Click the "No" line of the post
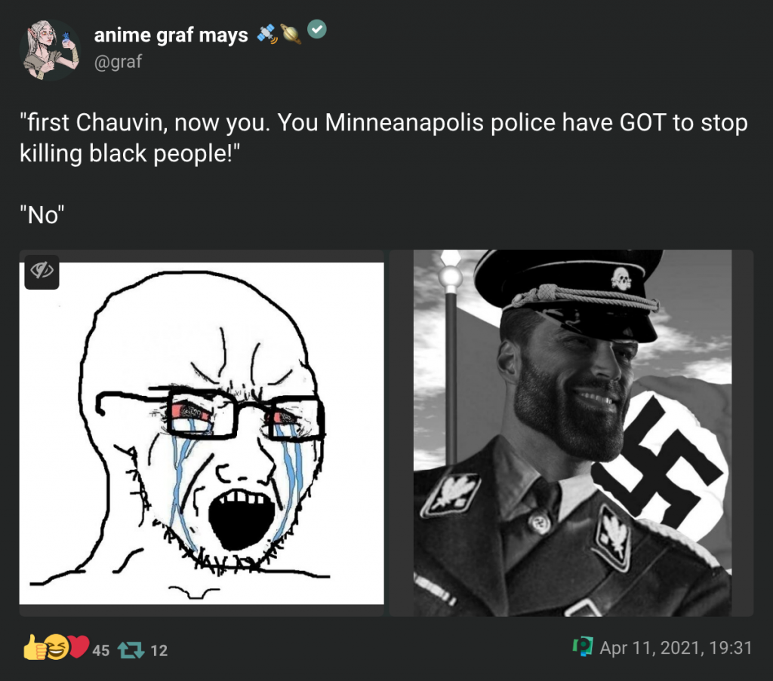Screen dimensions: 773x681 click(x=42, y=215)
